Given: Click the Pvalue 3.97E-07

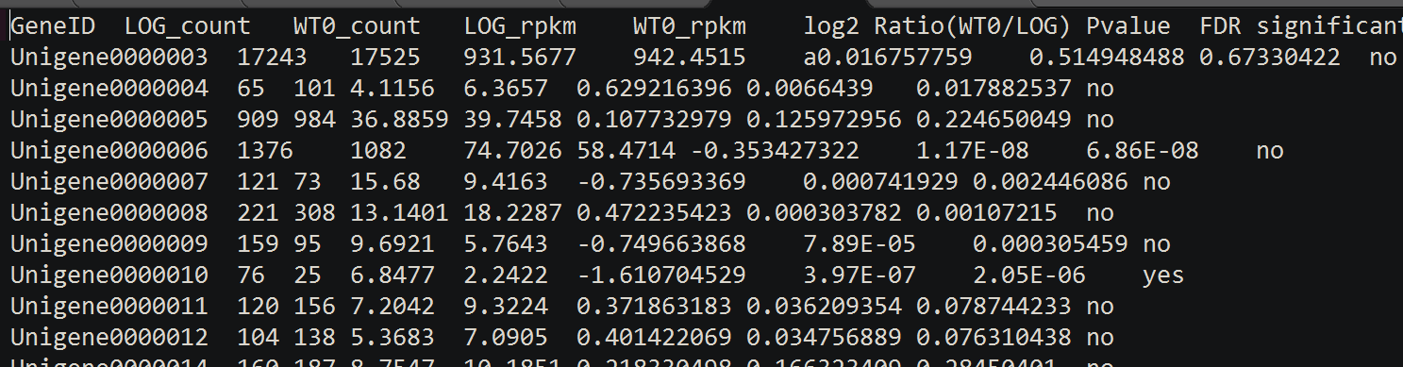Looking at the screenshot, I should pyautogui.click(x=859, y=275).
